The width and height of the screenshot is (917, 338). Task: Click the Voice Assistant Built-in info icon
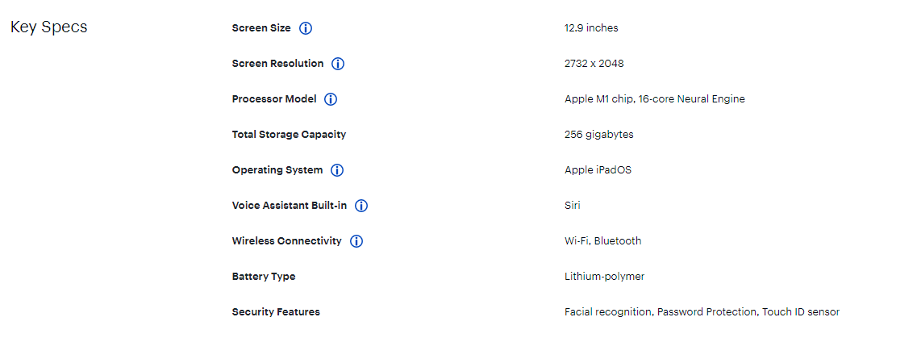click(361, 206)
